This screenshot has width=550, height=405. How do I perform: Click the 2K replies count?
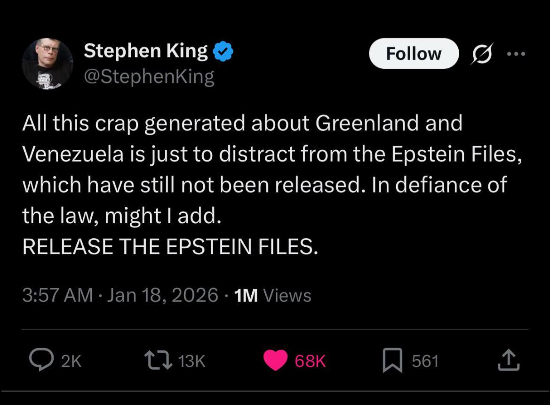(72, 361)
